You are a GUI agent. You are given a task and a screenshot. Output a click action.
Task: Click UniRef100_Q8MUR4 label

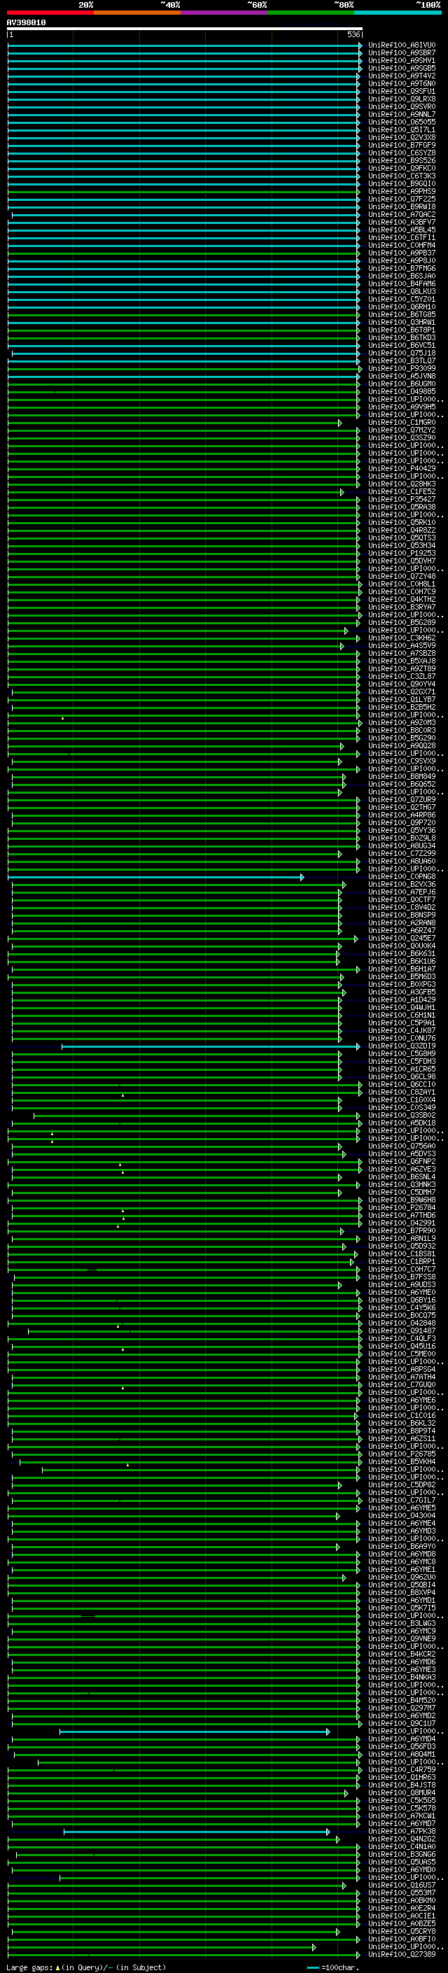coord(401,1793)
